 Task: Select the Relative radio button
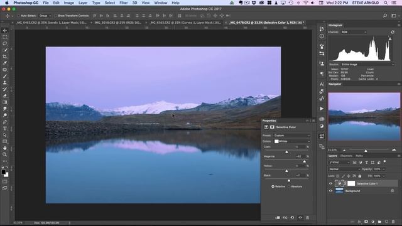(273, 186)
